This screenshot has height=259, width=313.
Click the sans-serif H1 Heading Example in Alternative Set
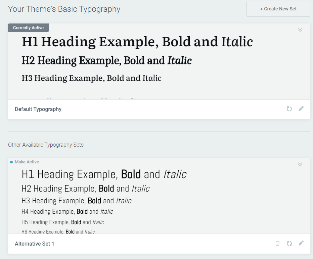point(104,174)
